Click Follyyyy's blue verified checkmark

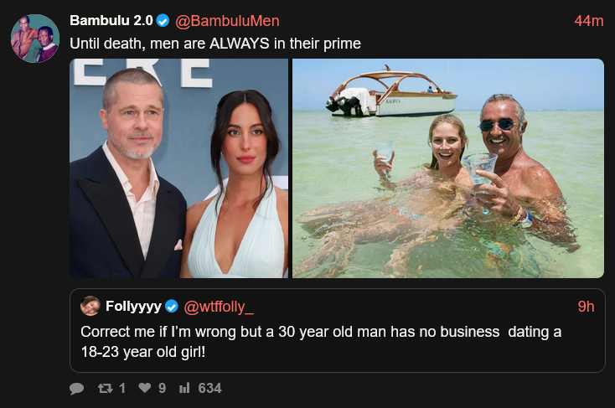coord(171,306)
